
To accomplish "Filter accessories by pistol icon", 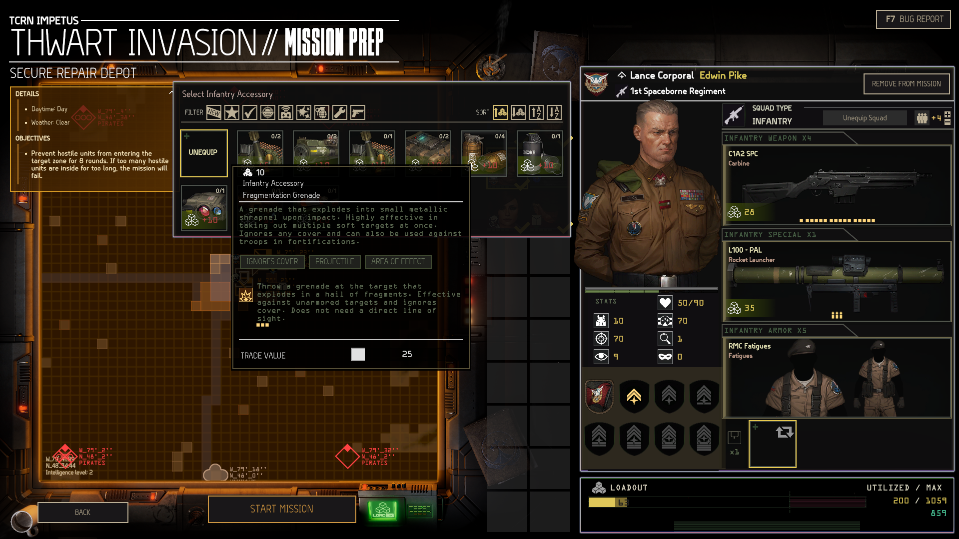I will 358,112.
